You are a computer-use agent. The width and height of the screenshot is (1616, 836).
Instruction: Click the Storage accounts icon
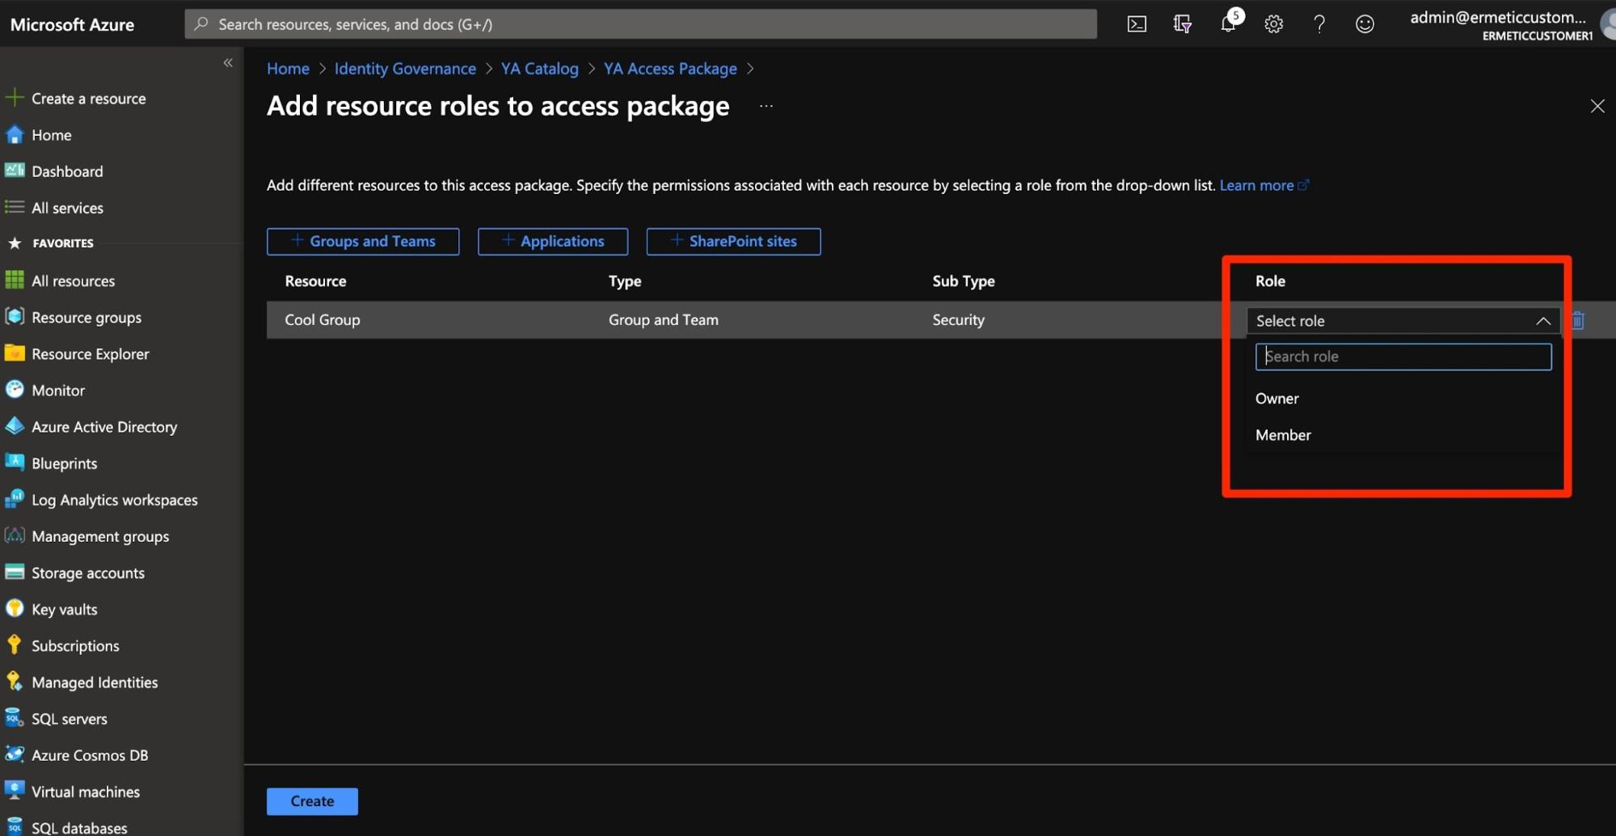pos(15,572)
